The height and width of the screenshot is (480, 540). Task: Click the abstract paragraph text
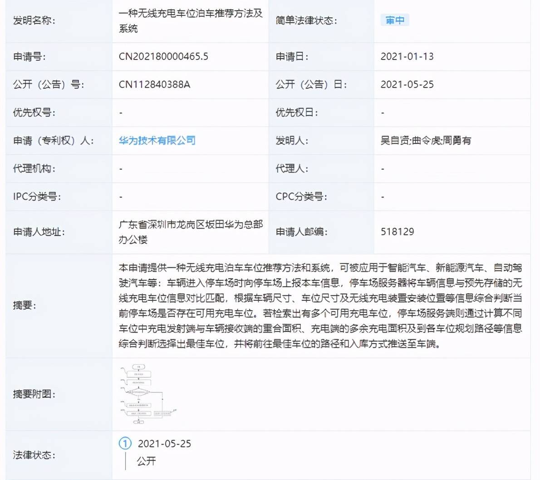[x=320, y=305]
